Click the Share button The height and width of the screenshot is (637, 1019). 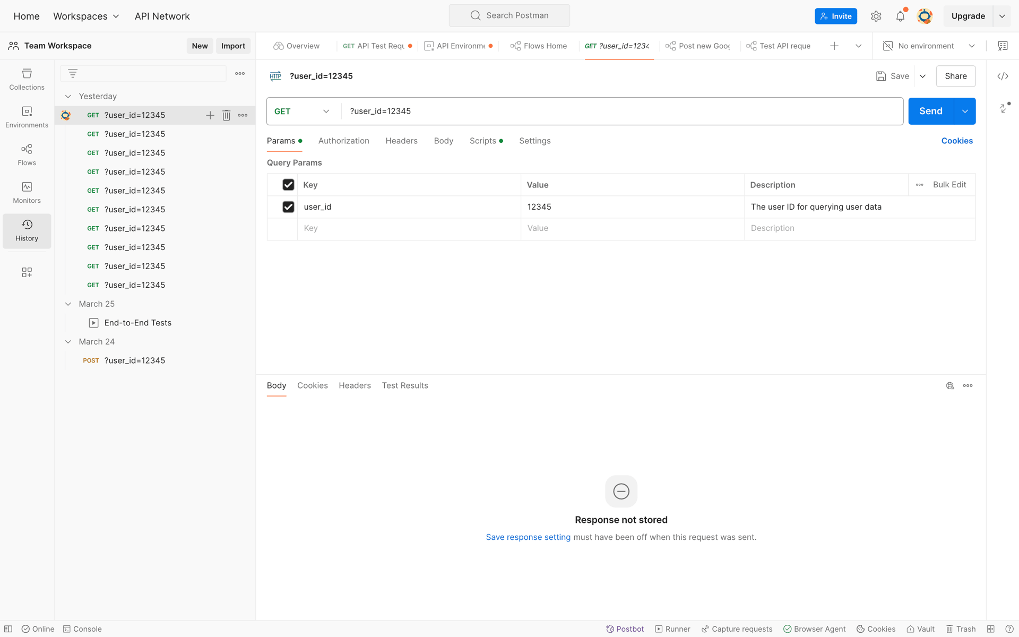tap(955, 76)
